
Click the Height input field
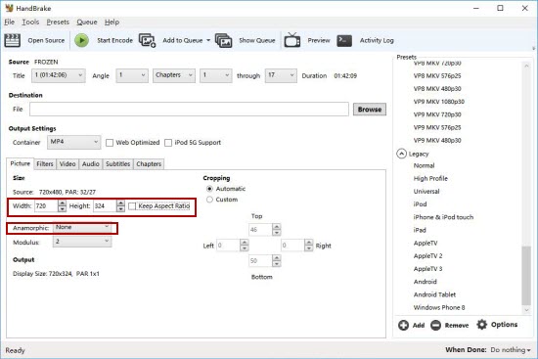[105, 206]
